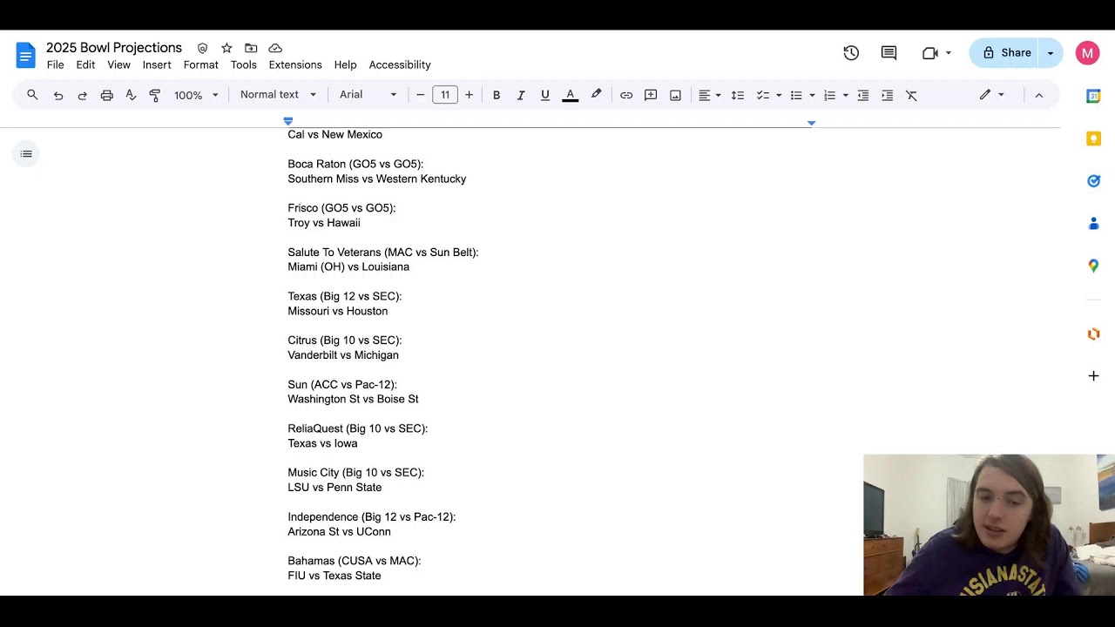Increase the font size
Image resolution: width=1115 pixels, height=627 pixels.
pos(469,95)
